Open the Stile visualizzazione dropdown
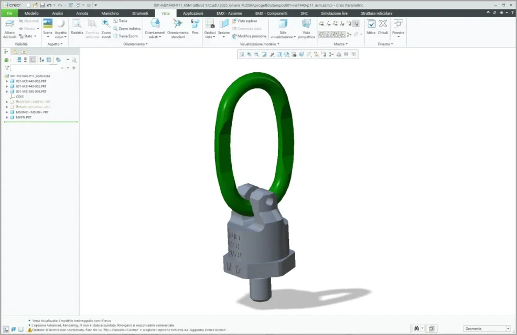517x335 pixels. point(283,27)
